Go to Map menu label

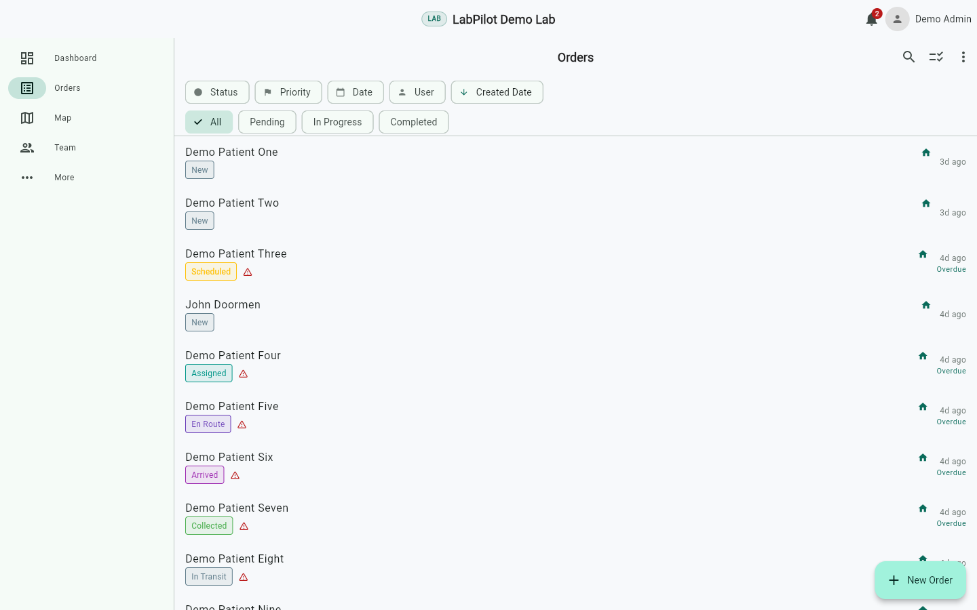(x=63, y=118)
